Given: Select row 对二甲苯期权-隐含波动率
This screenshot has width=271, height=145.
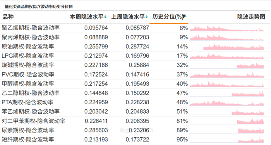Looking at the screenshot, I should click(135, 121).
